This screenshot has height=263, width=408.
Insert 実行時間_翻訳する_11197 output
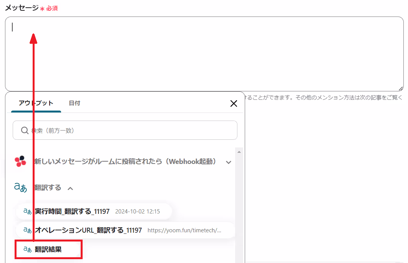pos(94,212)
